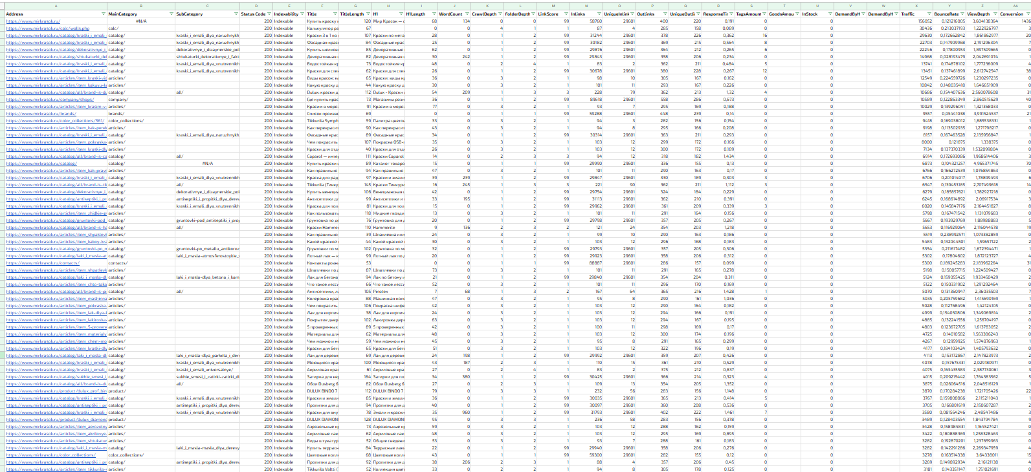Open the calc/walls.php link
The image size is (1031, 472).
[x=47, y=28]
